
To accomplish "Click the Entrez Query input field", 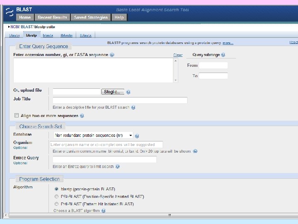I will (105, 159).
